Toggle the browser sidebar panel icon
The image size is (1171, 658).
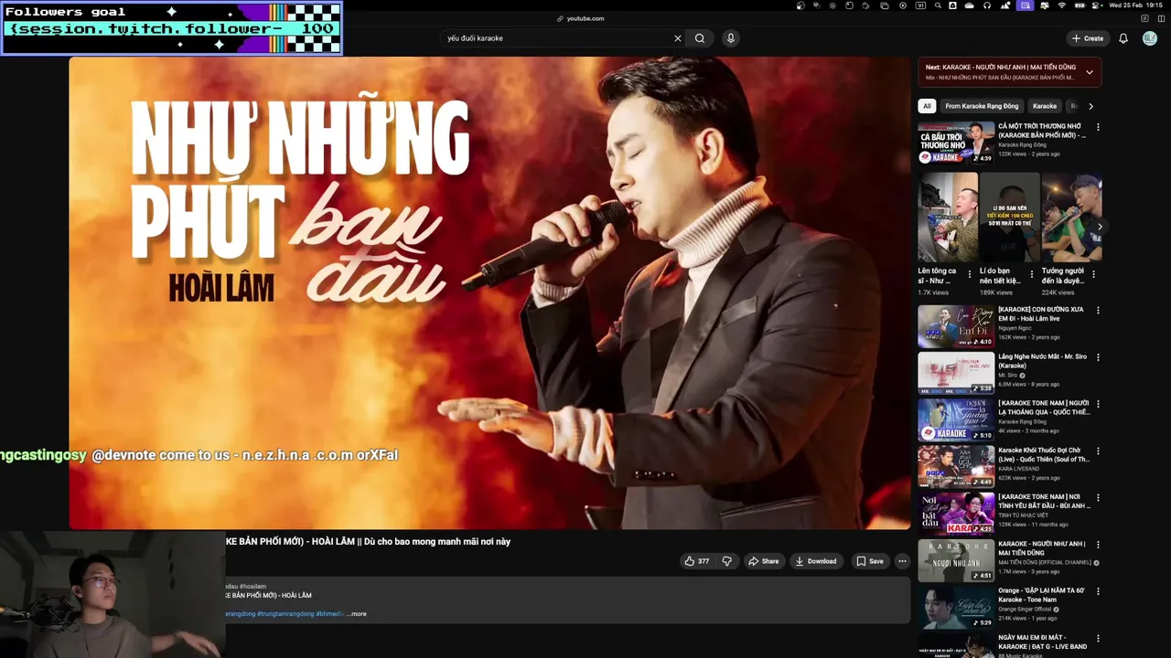pyautogui.click(x=1161, y=18)
